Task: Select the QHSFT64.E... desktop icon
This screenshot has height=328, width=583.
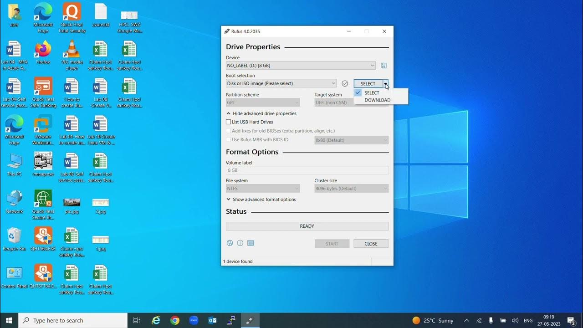Action: 43,277
